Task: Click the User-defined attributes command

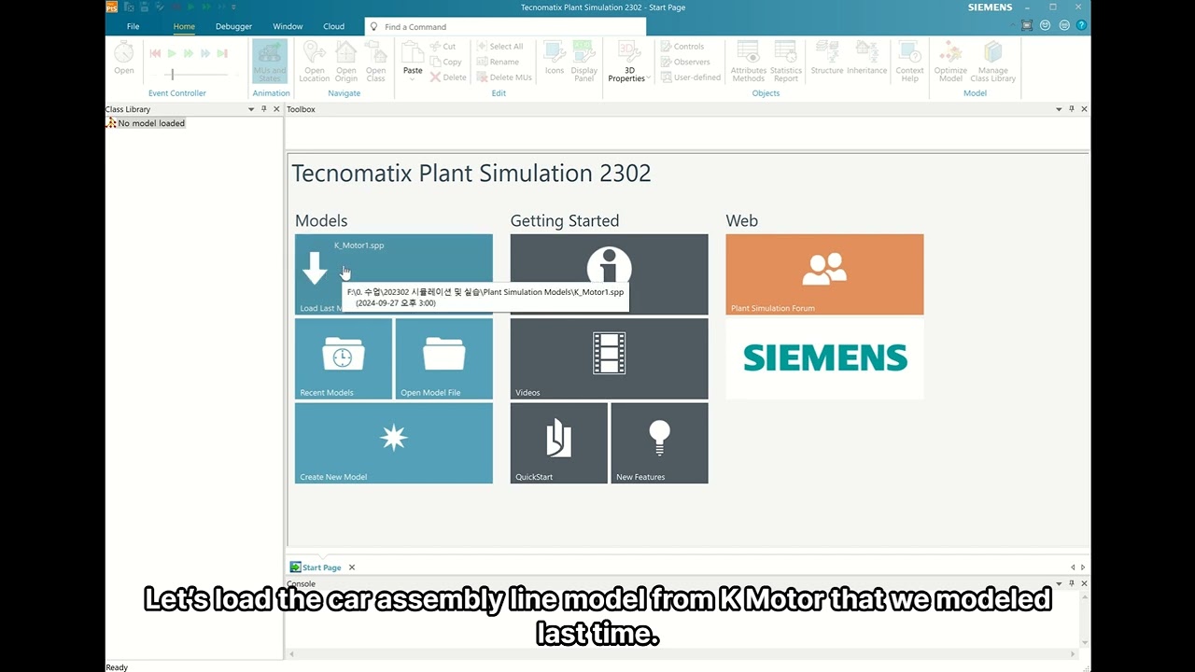Action: pyautogui.click(x=691, y=77)
